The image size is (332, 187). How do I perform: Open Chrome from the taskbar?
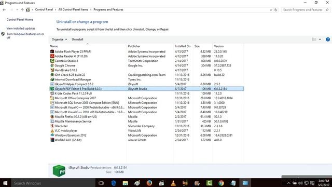[222, 183]
